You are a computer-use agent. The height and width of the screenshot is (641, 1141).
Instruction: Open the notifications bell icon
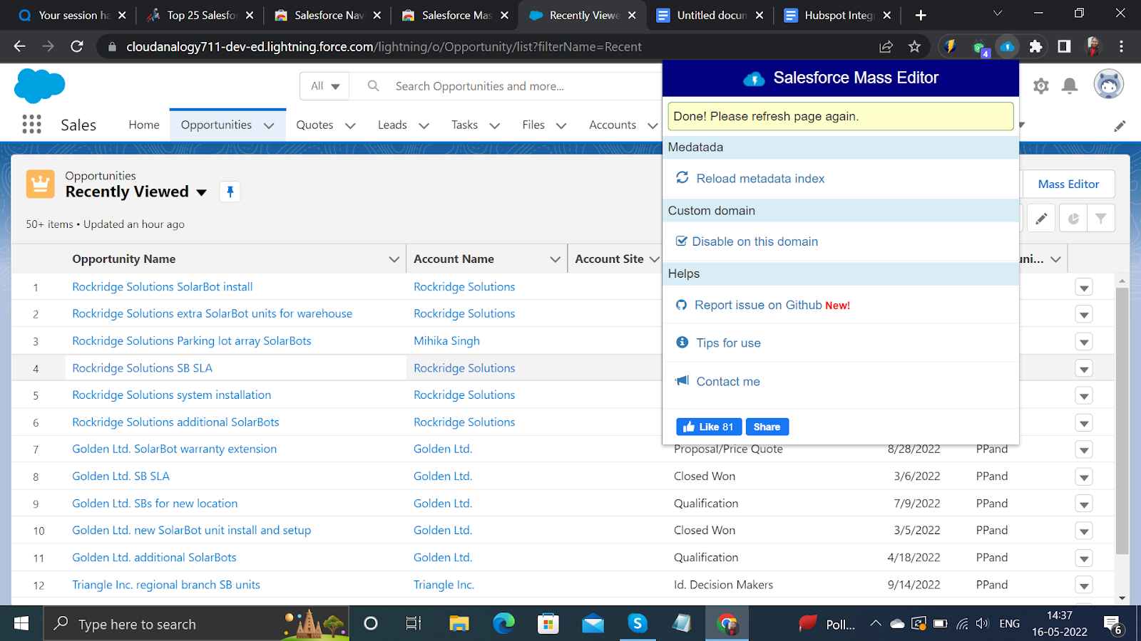pos(1069,85)
